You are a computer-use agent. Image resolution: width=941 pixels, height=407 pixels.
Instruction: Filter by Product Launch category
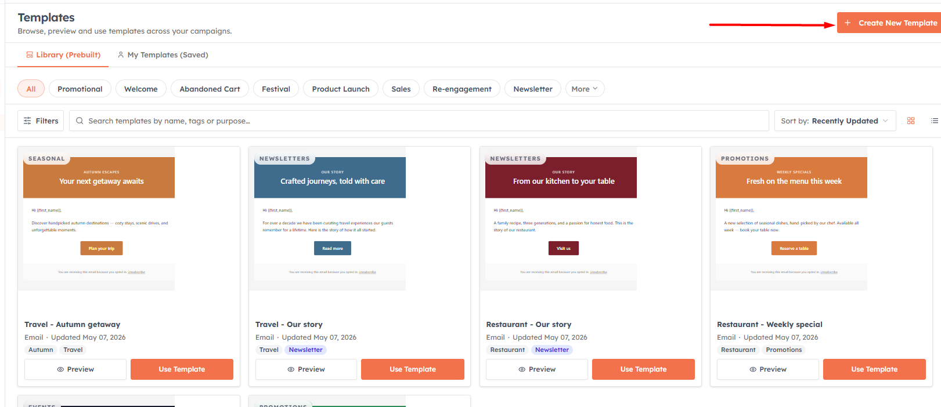[x=341, y=89]
